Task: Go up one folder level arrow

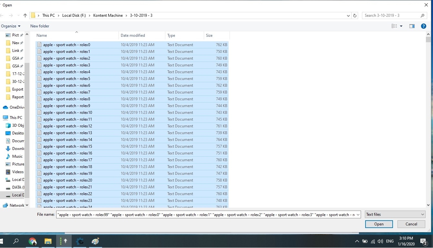Action: tap(25, 15)
